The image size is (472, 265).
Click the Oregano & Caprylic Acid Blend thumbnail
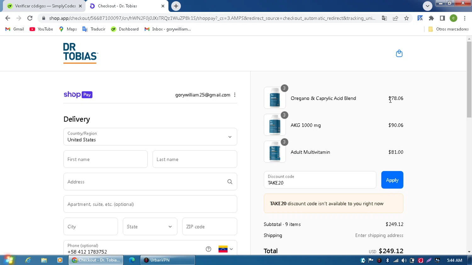point(275,98)
